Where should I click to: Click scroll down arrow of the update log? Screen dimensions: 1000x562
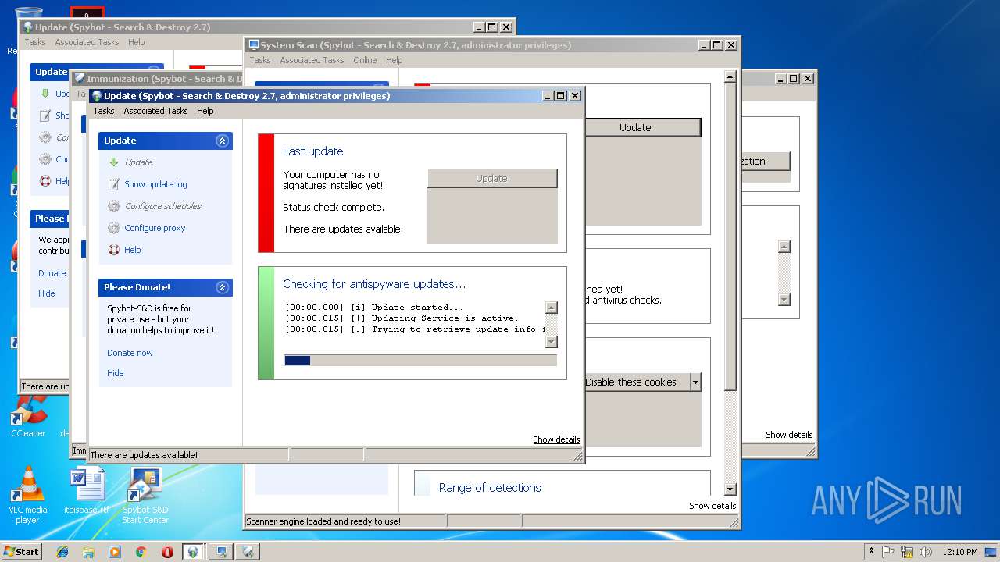552,341
